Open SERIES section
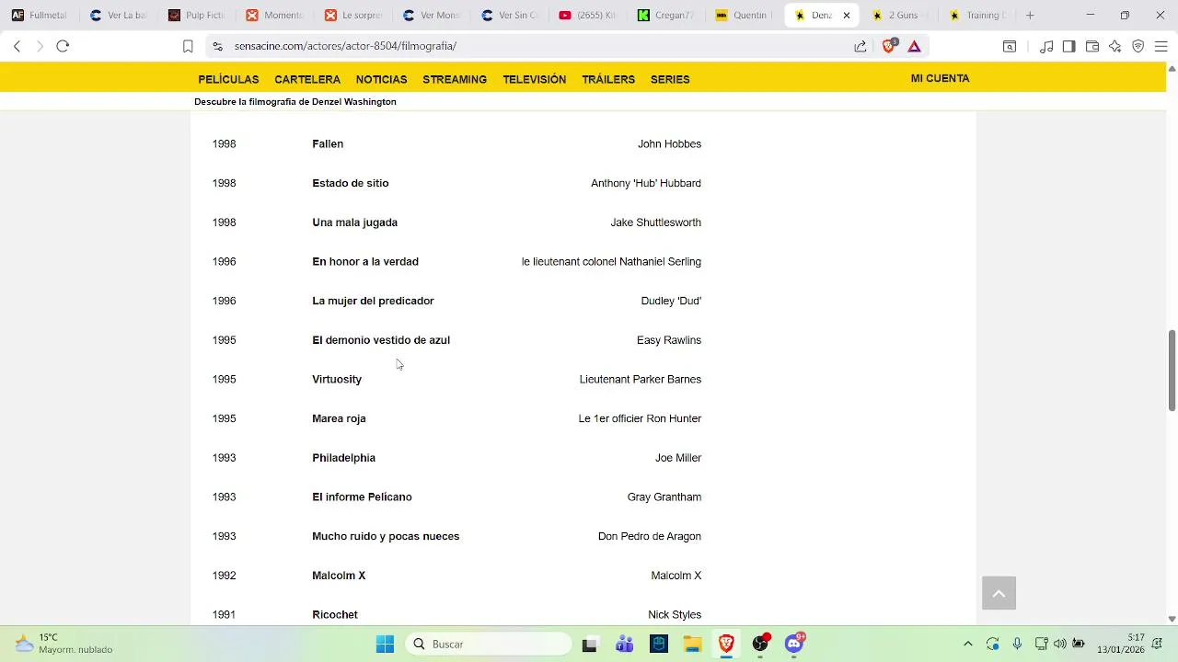This screenshot has height=662, width=1178. (670, 79)
